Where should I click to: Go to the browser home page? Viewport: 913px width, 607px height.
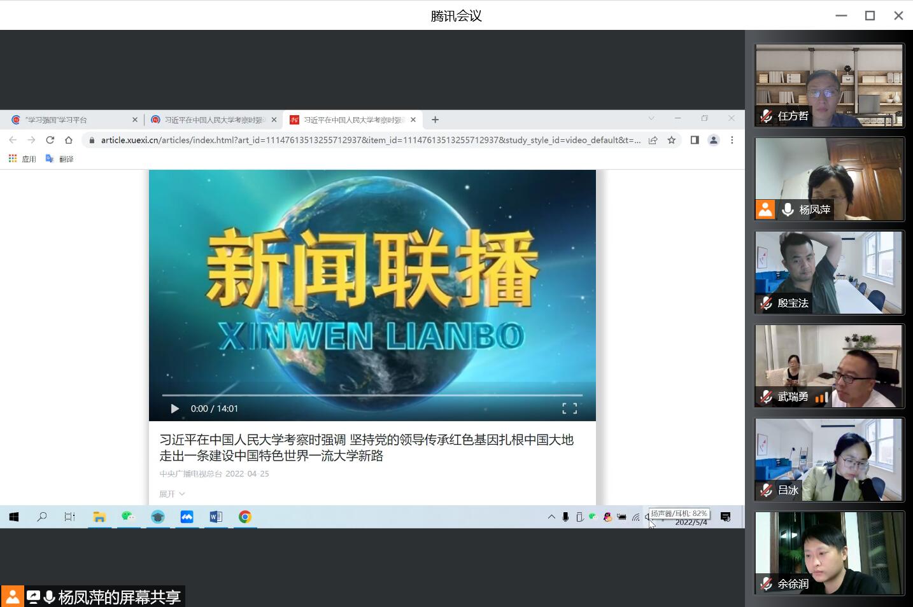[x=69, y=140]
